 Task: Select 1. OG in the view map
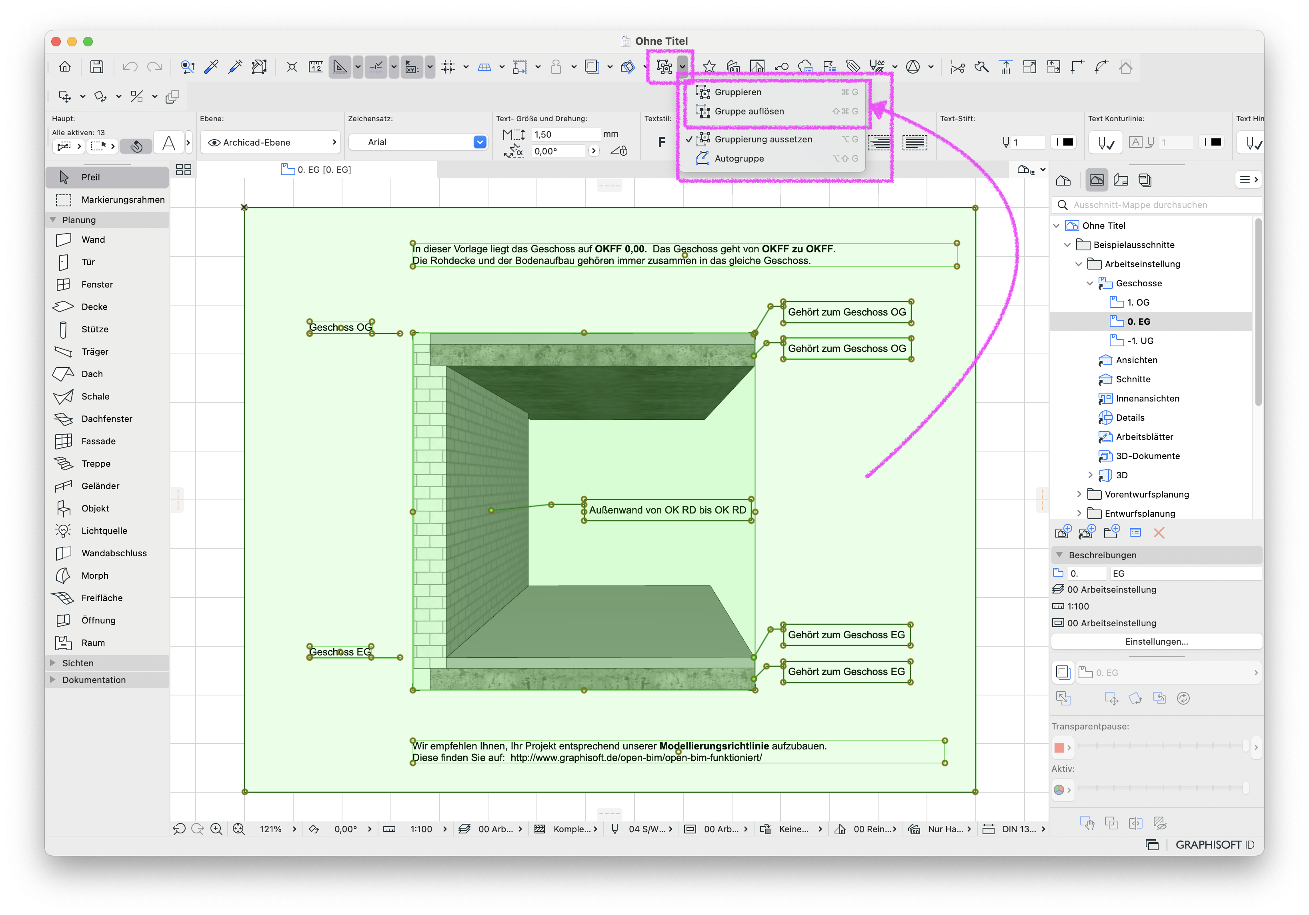1138,302
